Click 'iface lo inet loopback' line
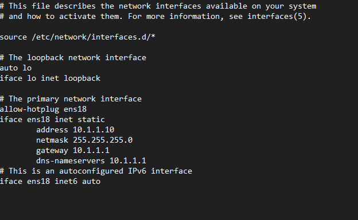 pos(50,78)
